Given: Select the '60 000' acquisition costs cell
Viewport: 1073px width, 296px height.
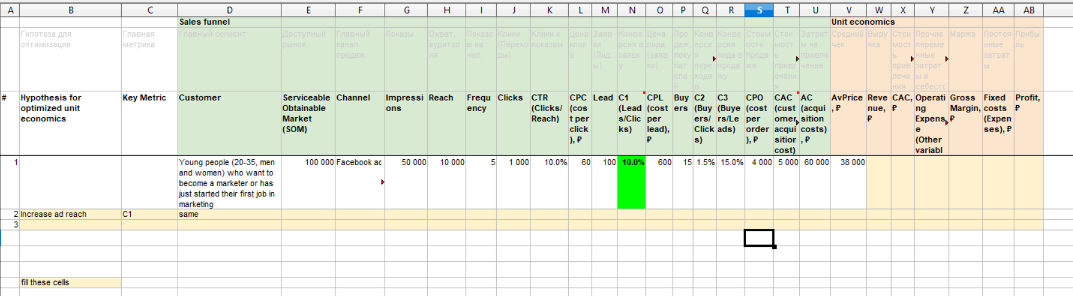Looking at the screenshot, I should (x=815, y=183).
